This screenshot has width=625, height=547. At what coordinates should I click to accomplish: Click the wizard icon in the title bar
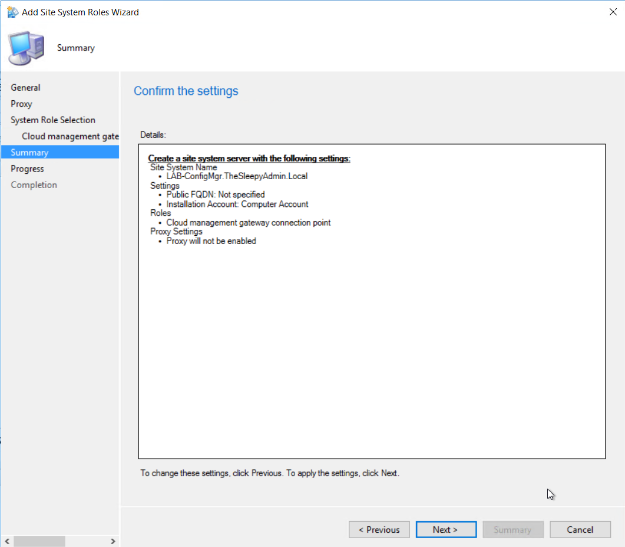12,12
